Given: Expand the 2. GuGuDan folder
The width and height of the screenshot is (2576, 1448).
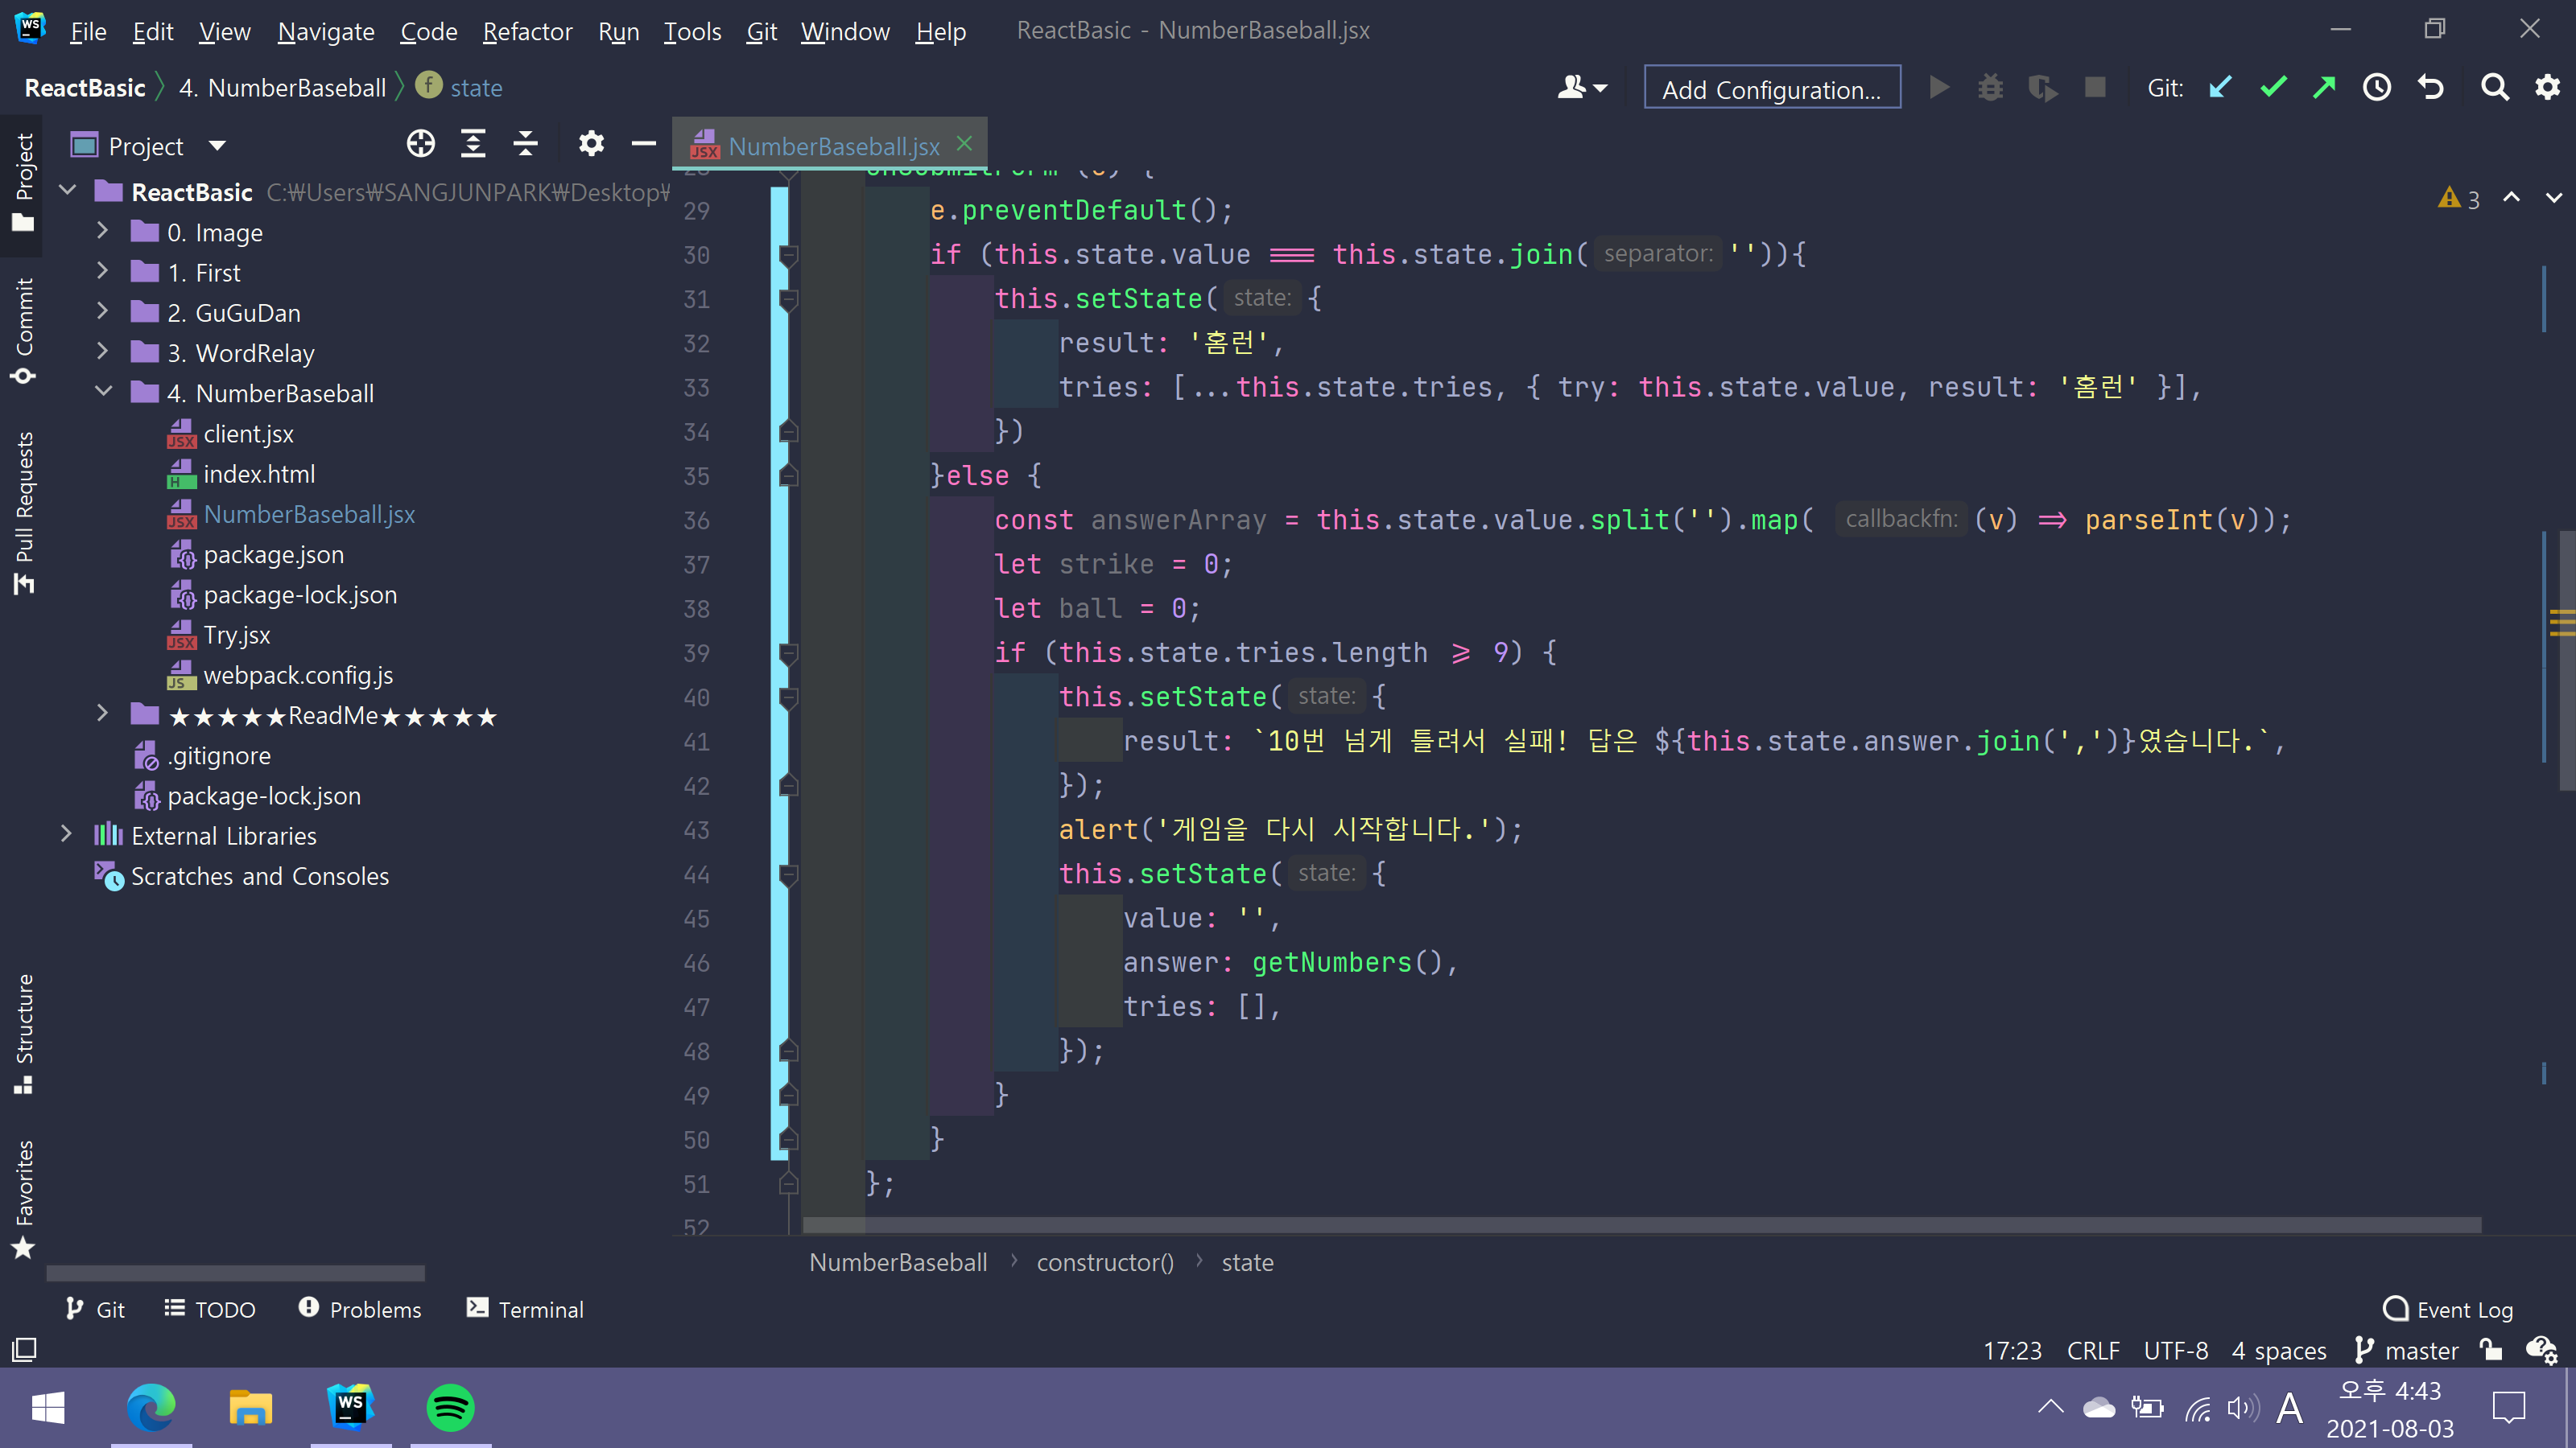Looking at the screenshot, I should [x=102, y=312].
